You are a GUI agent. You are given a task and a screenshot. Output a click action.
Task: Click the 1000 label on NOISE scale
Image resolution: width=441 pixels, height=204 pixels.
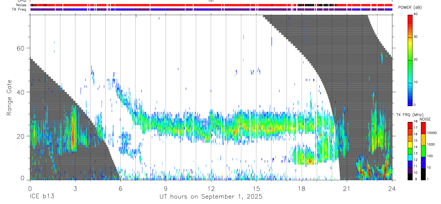point(431,144)
